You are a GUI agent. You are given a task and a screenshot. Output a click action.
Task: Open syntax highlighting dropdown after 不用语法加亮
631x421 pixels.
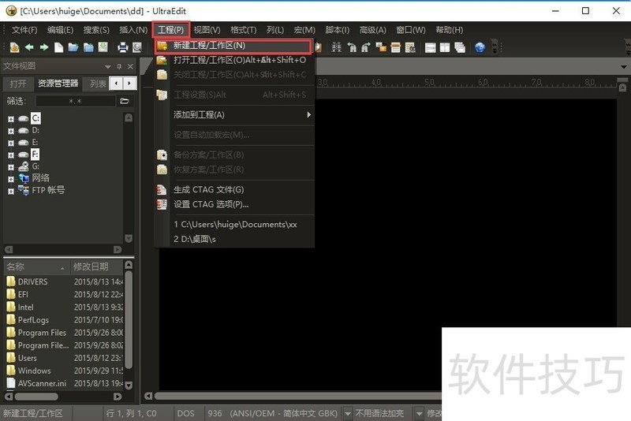click(x=420, y=413)
